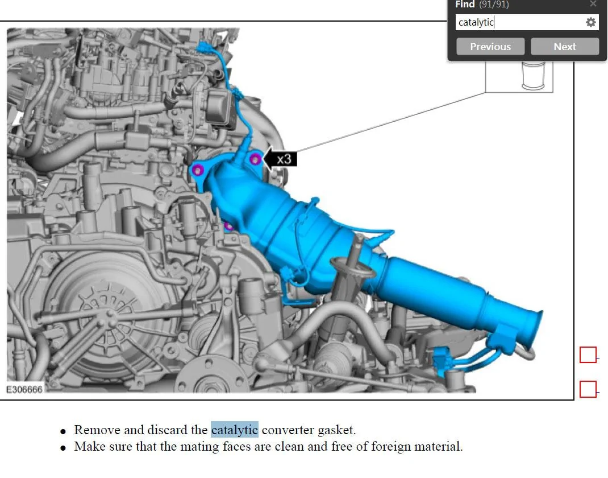Check the lower red checkbox at right margin
The image size is (608, 478).
coord(588,389)
